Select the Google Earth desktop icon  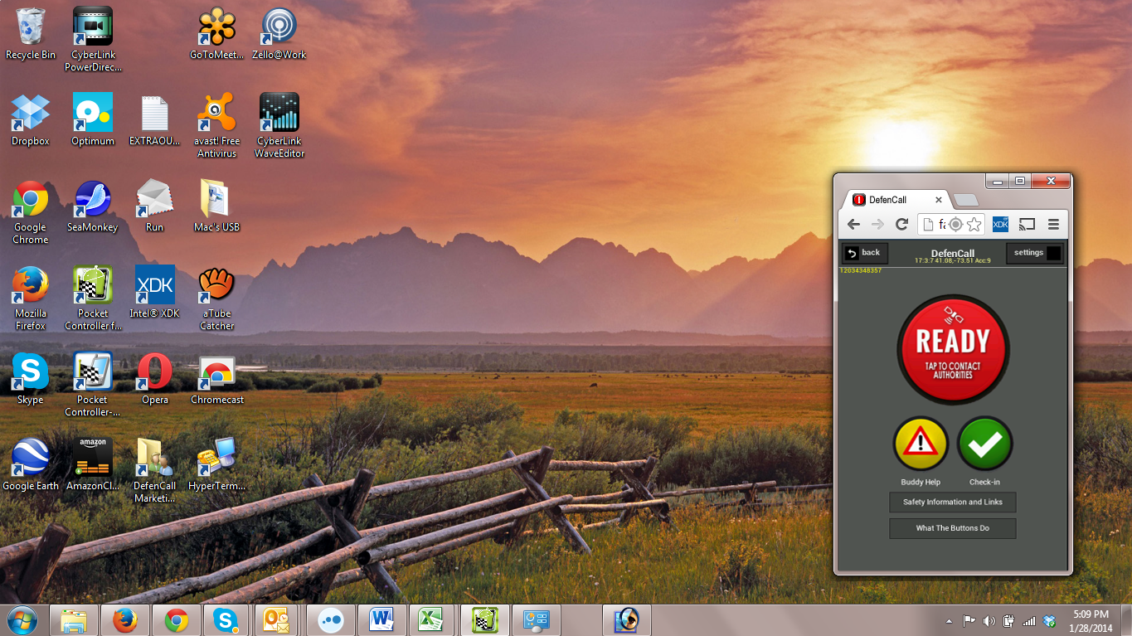pos(31,465)
